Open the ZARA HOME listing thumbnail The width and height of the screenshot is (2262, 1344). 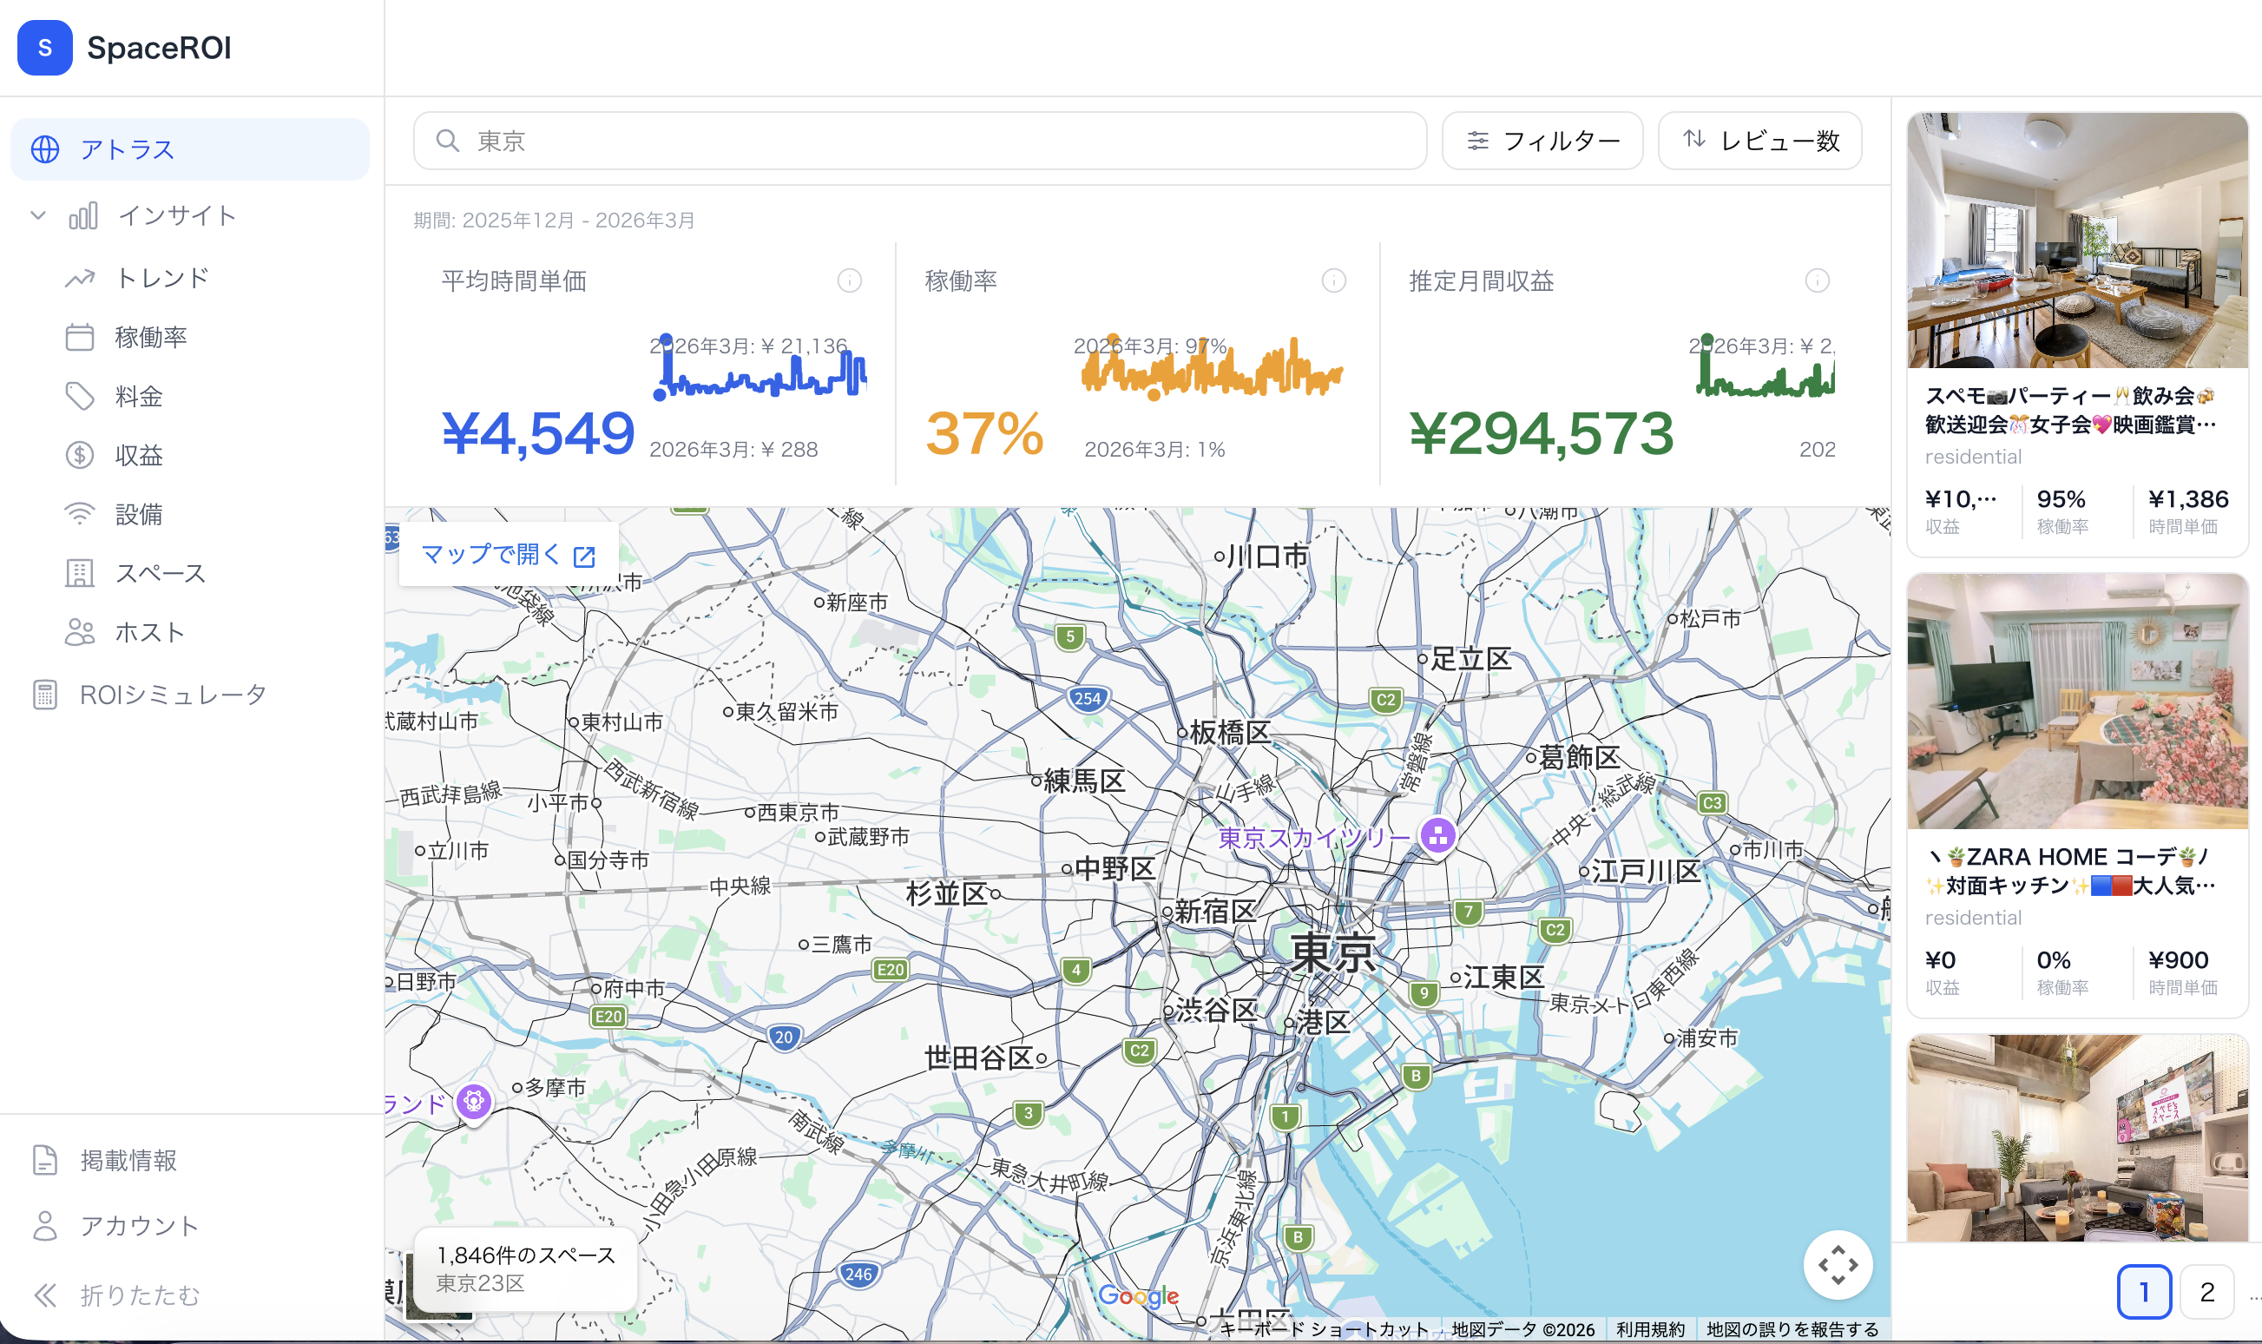[x=2076, y=702]
